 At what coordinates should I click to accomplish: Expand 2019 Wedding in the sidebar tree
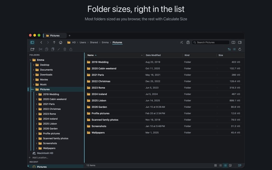click(37, 95)
